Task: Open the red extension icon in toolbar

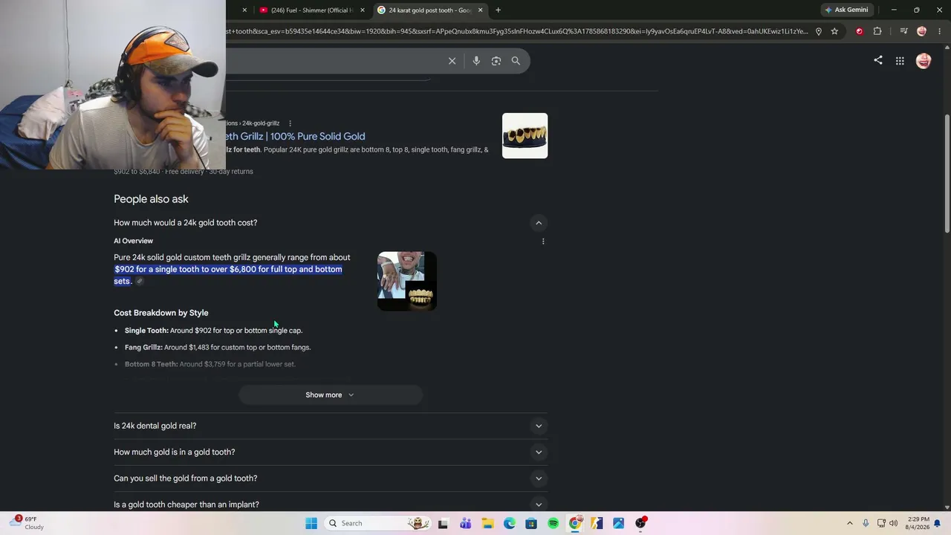Action: pos(860,31)
